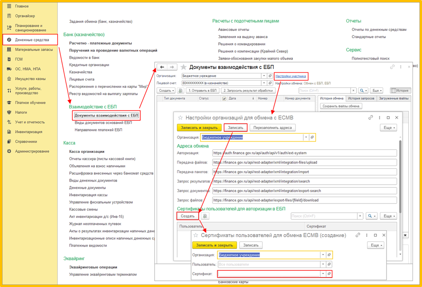Image resolution: width=422 pixels, height=287 pixels.
Task: Toggle the checkbox in the Дата column header
Action: [224, 98]
